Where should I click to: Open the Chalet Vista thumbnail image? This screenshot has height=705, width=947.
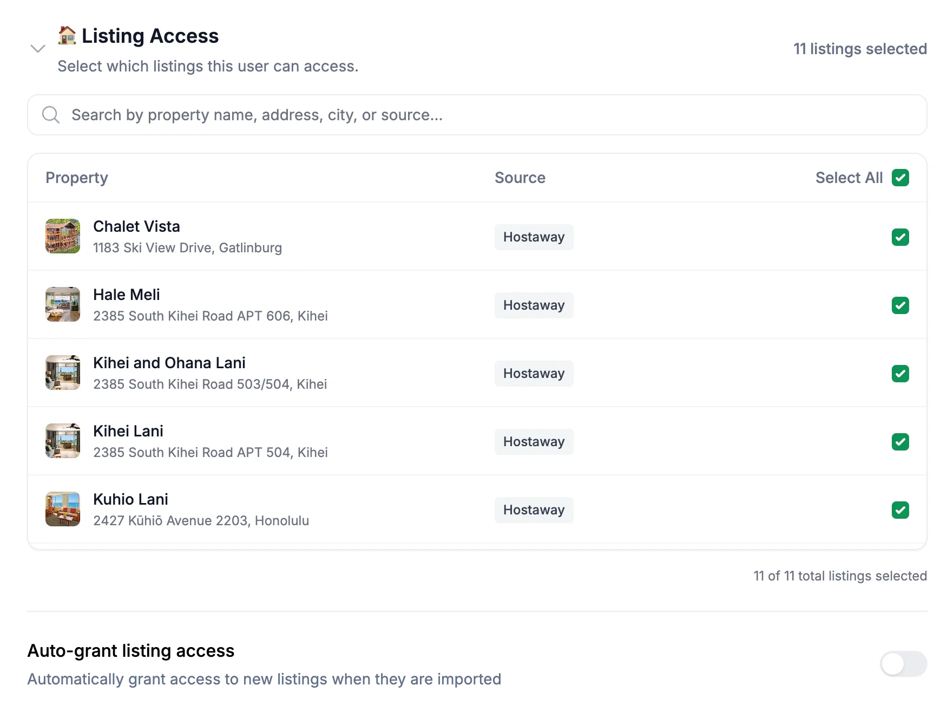pyautogui.click(x=63, y=236)
